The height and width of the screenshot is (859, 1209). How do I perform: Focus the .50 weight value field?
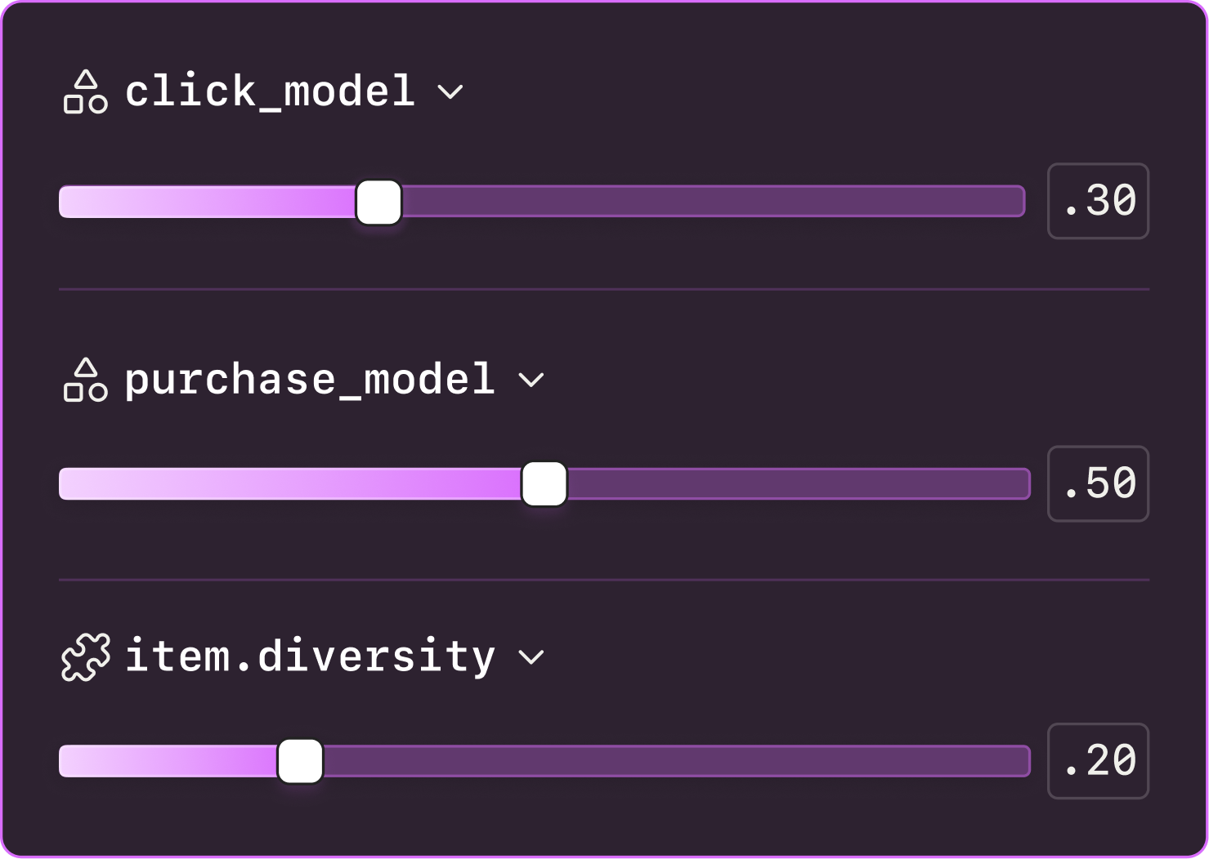[x=1098, y=484]
